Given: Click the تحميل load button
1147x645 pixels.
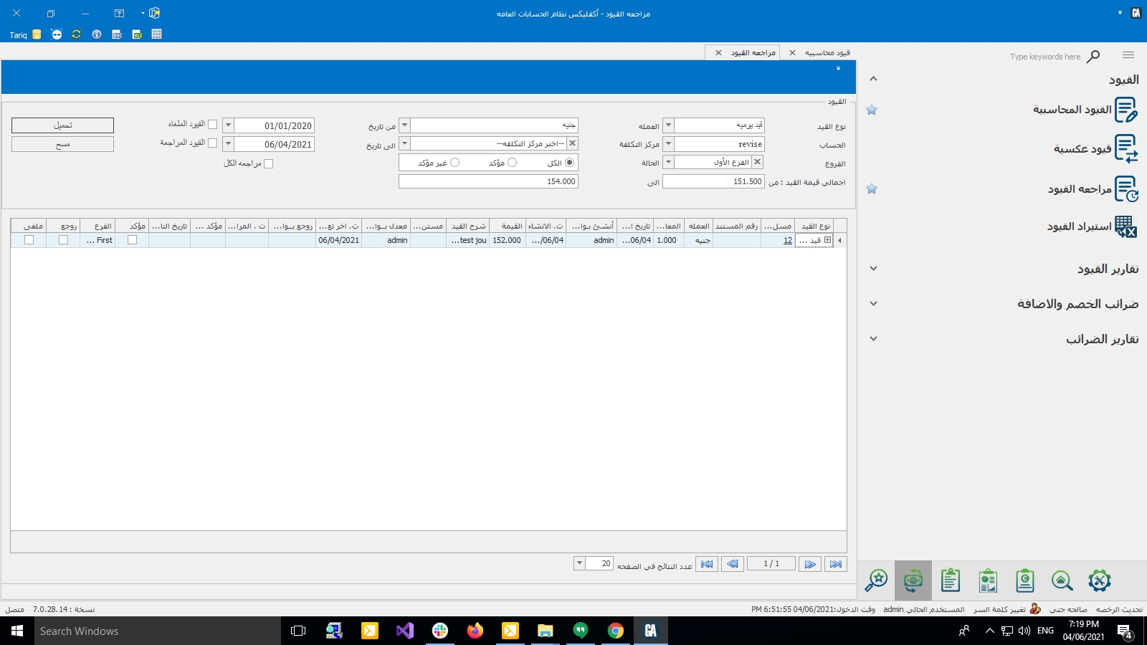Looking at the screenshot, I should coord(62,125).
